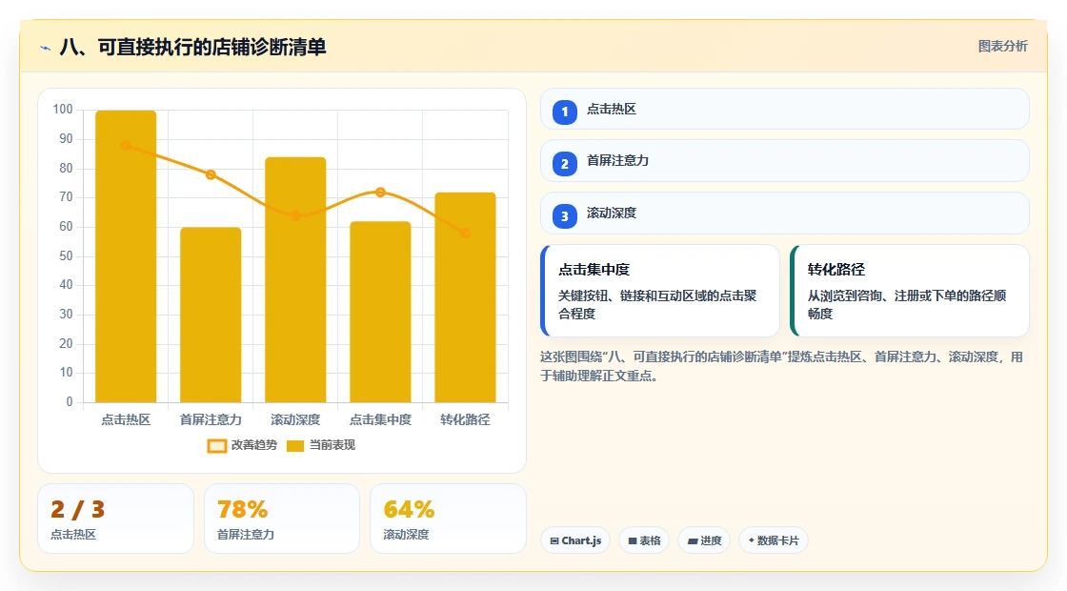Click the trend line point above 首屏注意力
1067x591 pixels.
211,175
